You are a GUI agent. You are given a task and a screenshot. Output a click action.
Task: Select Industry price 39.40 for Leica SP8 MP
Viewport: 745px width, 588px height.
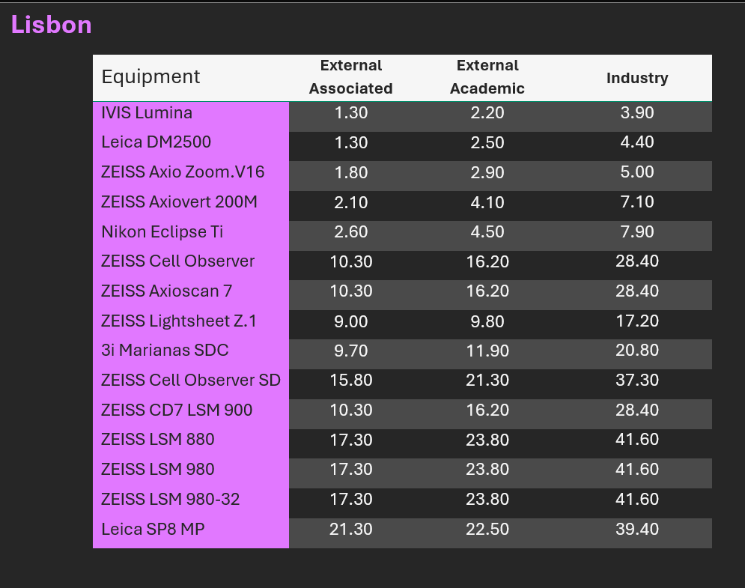pos(636,530)
